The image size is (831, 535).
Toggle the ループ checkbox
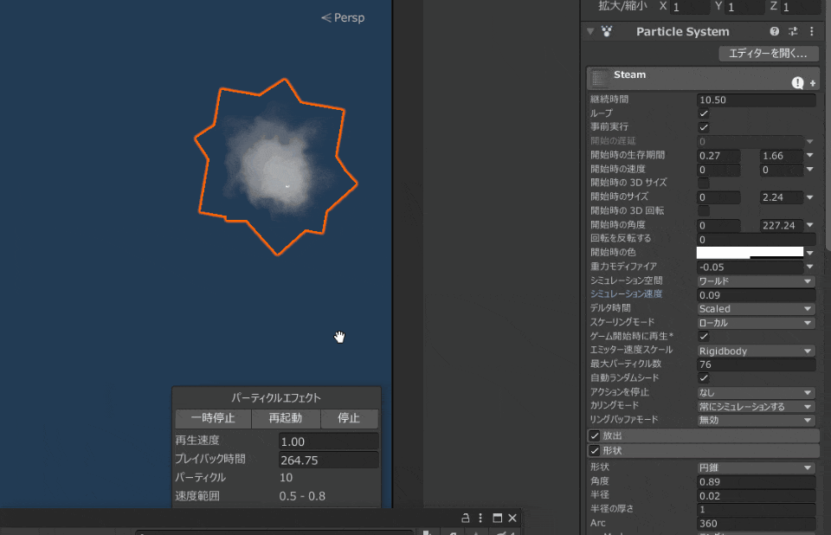click(704, 113)
